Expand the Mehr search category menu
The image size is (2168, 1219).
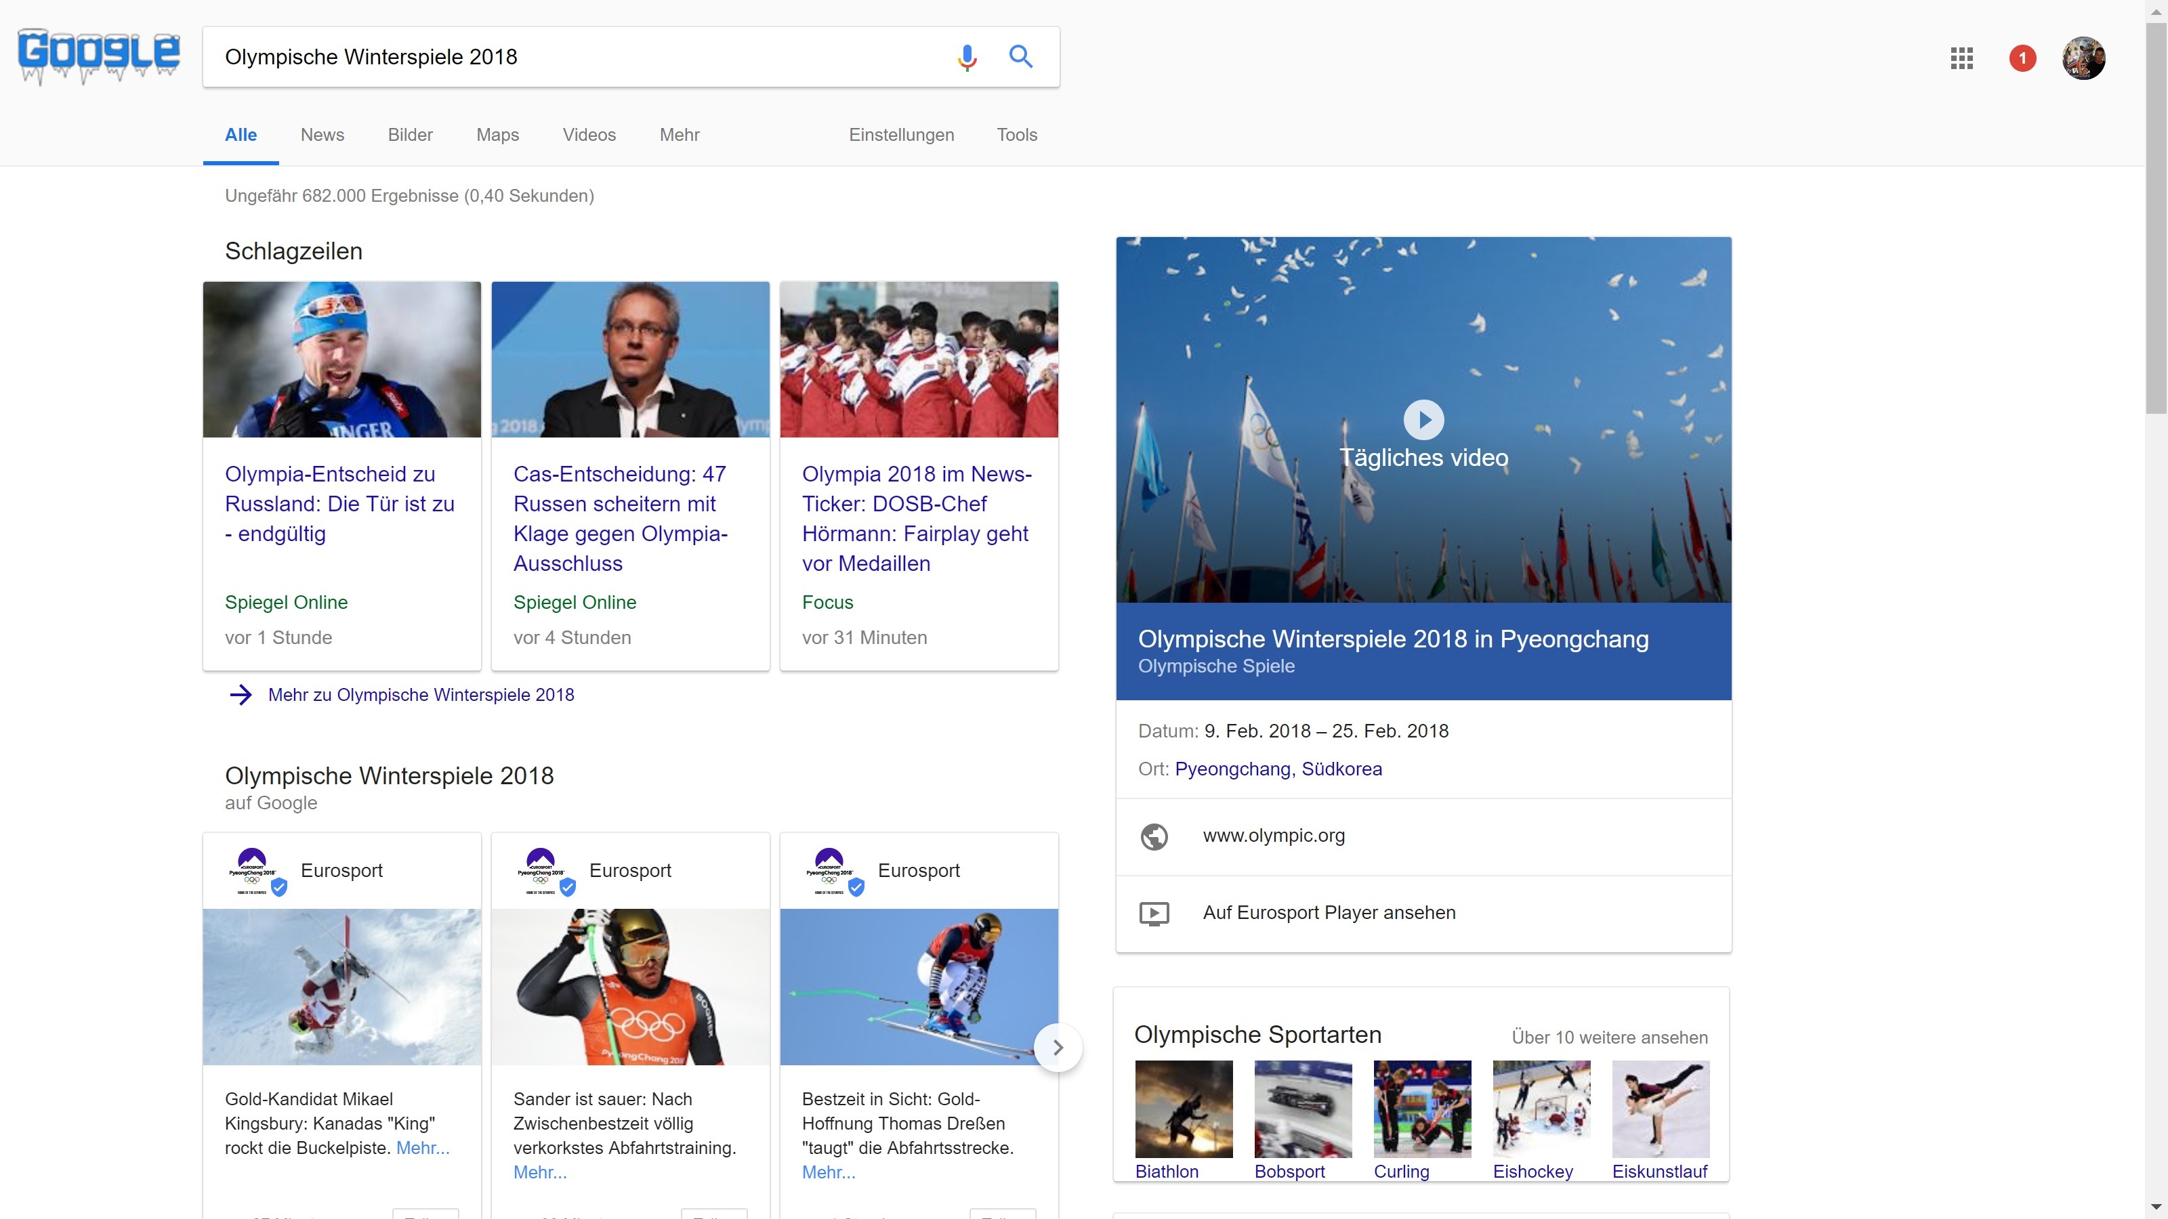click(x=679, y=135)
